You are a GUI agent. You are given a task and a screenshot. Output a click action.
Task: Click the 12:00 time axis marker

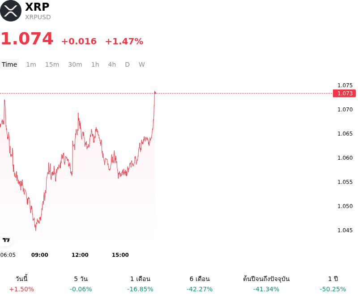(80, 255)
